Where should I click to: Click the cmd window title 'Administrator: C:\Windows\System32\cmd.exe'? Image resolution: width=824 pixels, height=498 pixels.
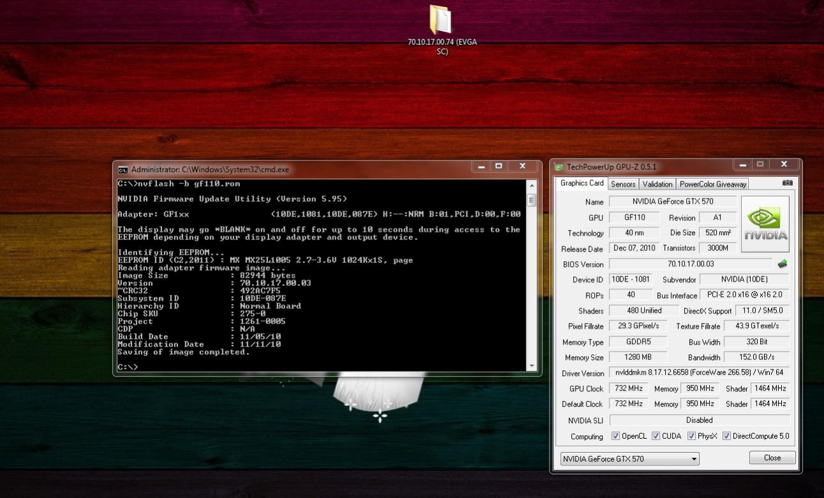210,170
